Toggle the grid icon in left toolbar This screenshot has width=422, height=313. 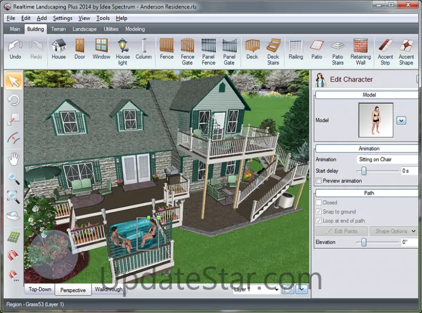pos(14,237)
